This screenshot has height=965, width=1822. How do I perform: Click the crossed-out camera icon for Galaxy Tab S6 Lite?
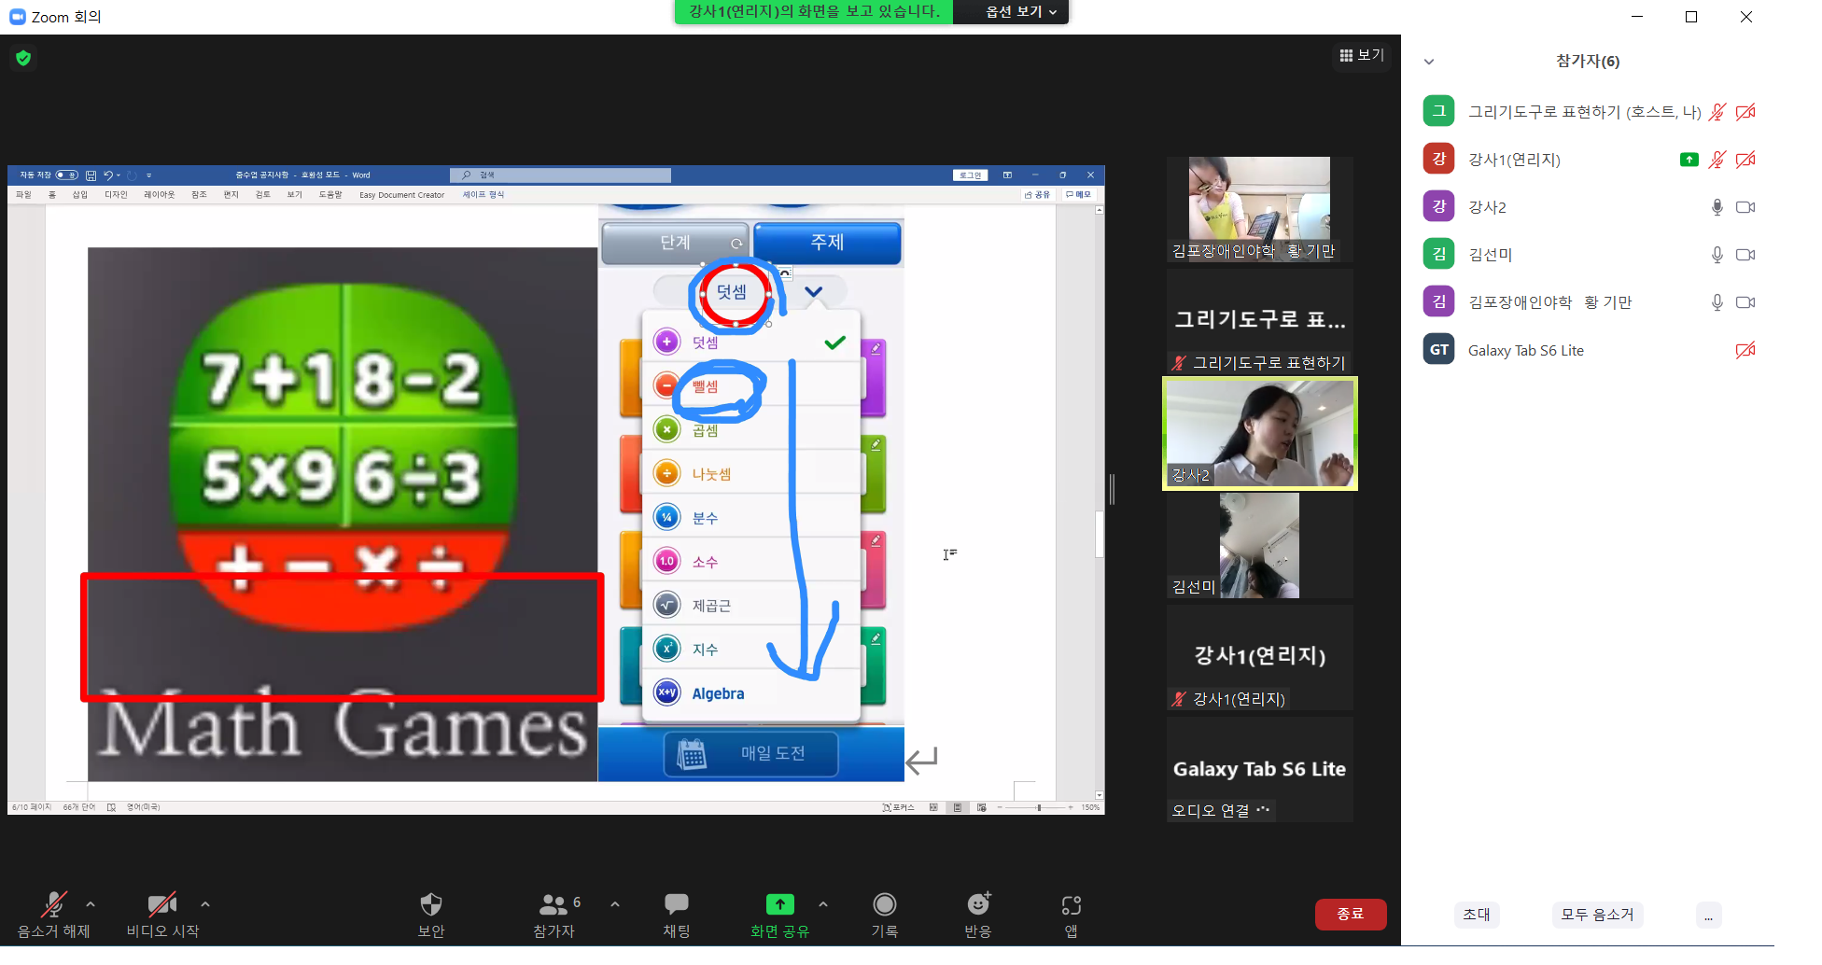tap(1745, 350)
